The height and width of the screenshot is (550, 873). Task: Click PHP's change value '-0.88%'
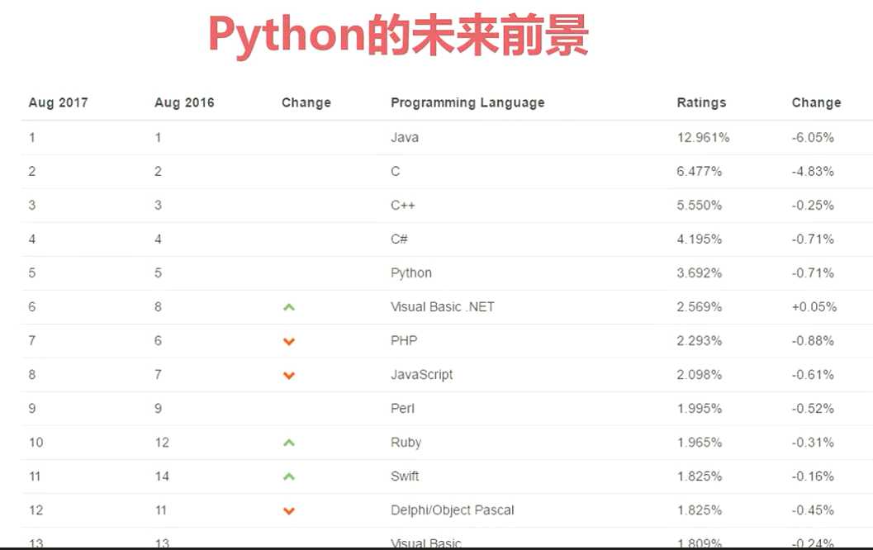pyautogui.click(x=813, y=341)
